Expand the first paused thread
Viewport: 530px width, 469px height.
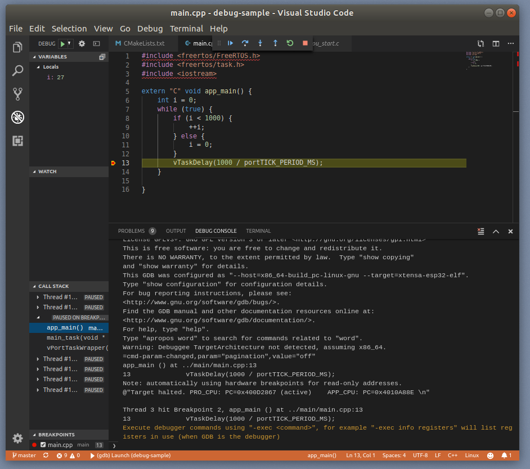38,297
